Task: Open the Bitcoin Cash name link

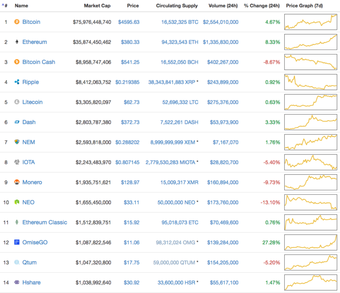Action: pos(39,62)
